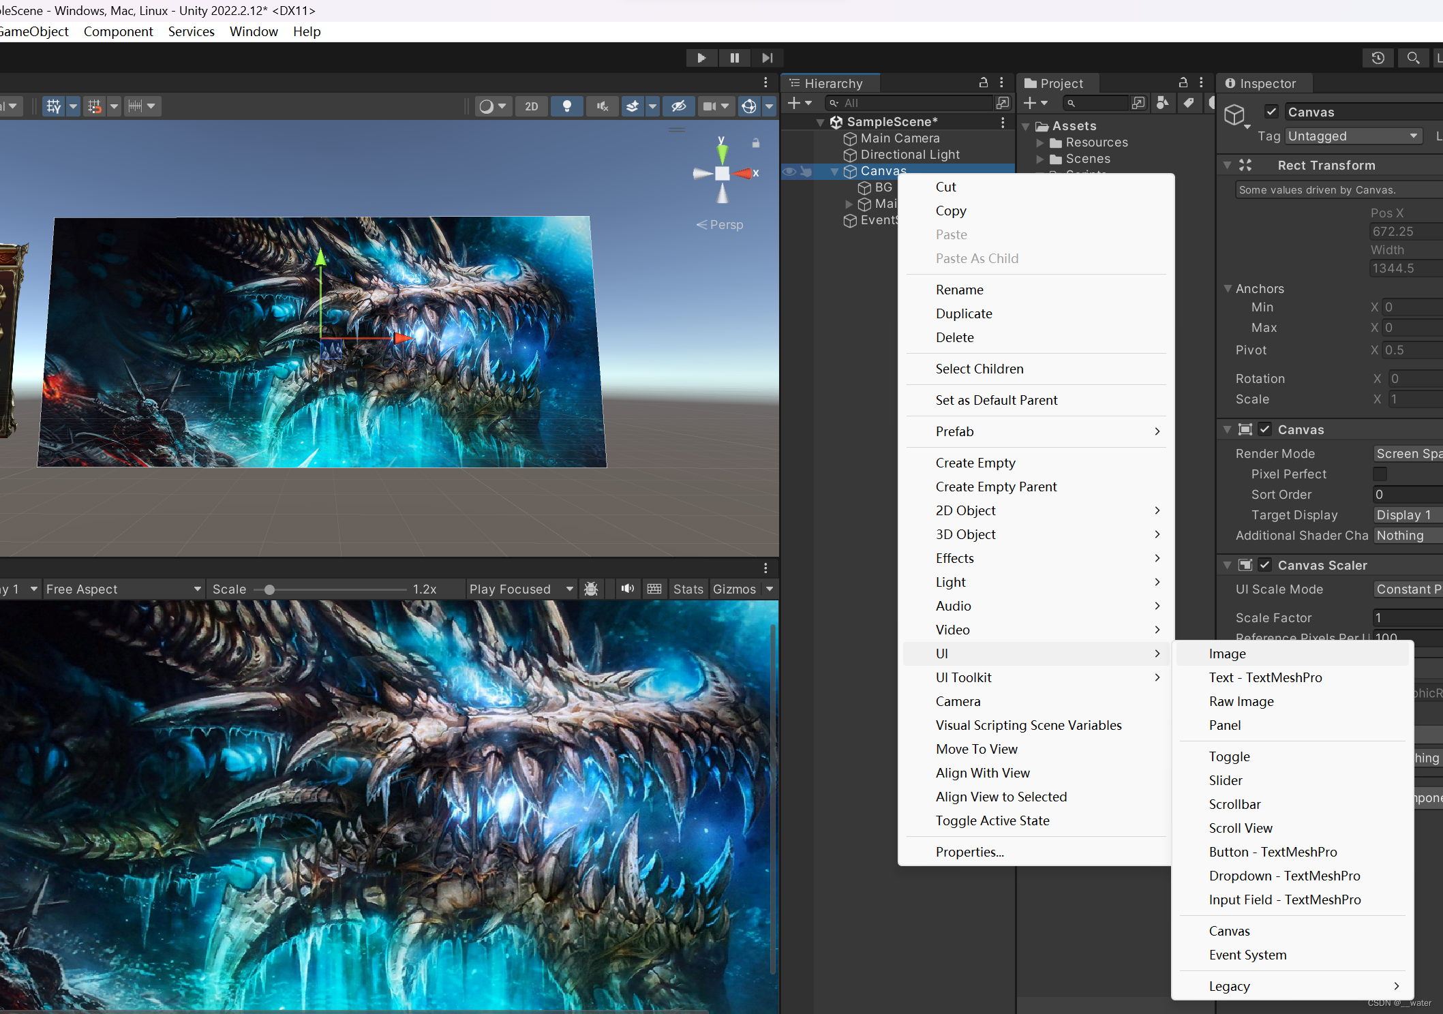Collapse the Assets folder
Viewport: 1443px width, 1014px height.
(x=1026, y=127)
